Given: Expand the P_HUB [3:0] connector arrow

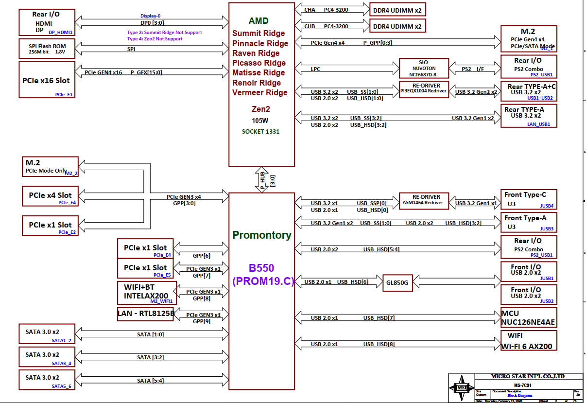Looking at the screenshot, I should [x=261, y=180].
